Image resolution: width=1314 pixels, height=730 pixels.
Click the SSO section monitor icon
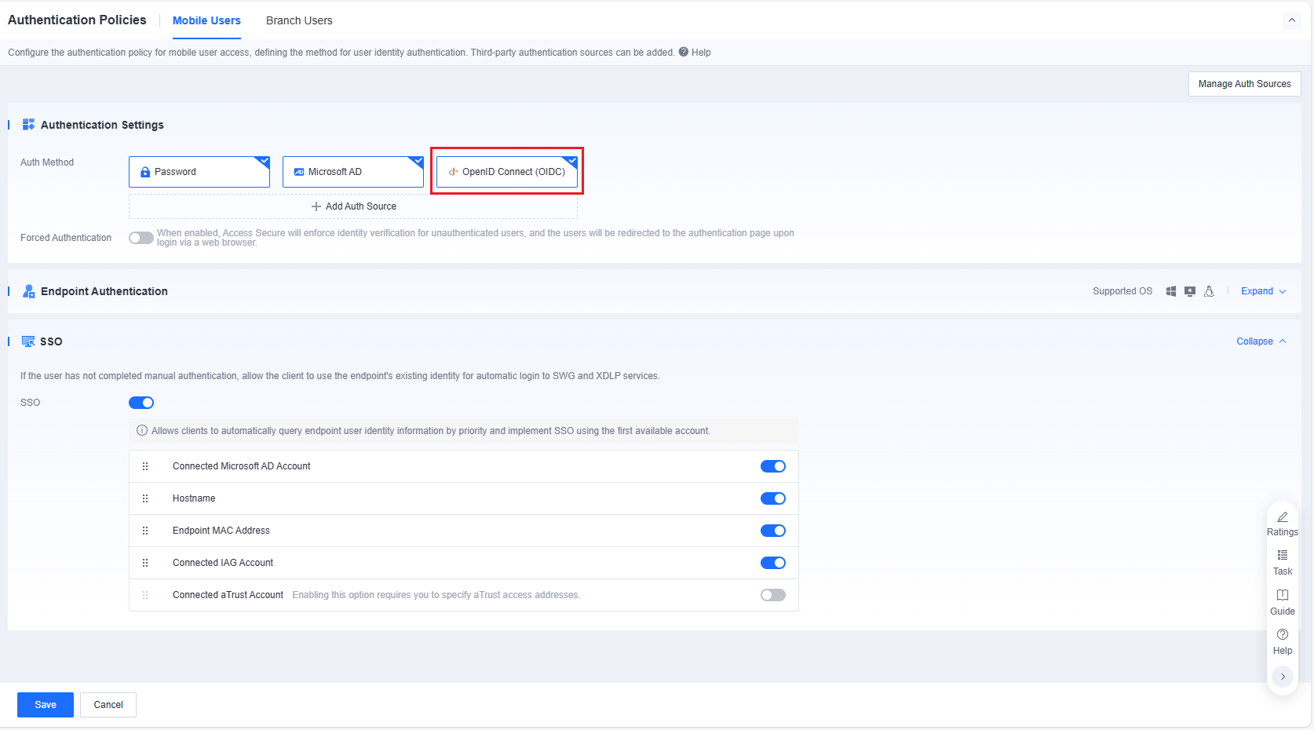pyautogui.click(x=28, y=341)
